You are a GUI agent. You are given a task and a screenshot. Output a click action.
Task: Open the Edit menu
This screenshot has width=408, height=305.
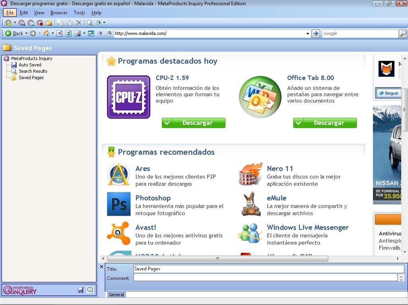coord(24,13)
